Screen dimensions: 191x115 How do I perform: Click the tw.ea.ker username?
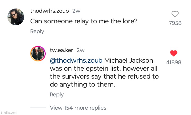coord(62,50)
